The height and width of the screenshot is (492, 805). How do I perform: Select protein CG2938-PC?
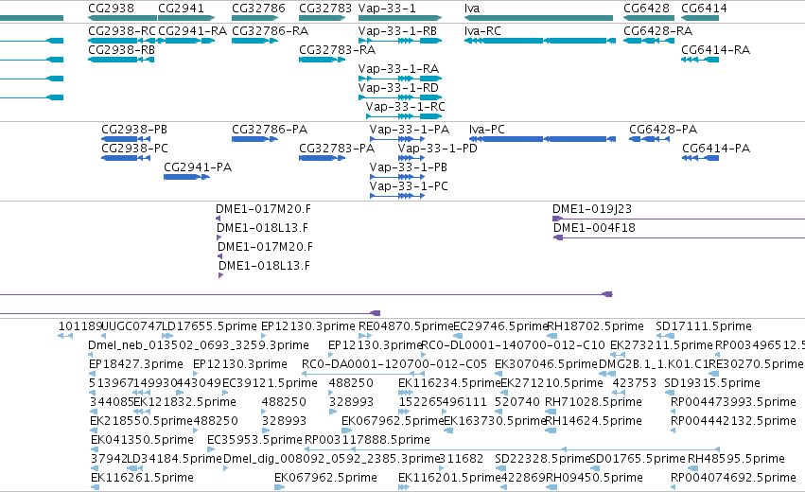[134, 149]
